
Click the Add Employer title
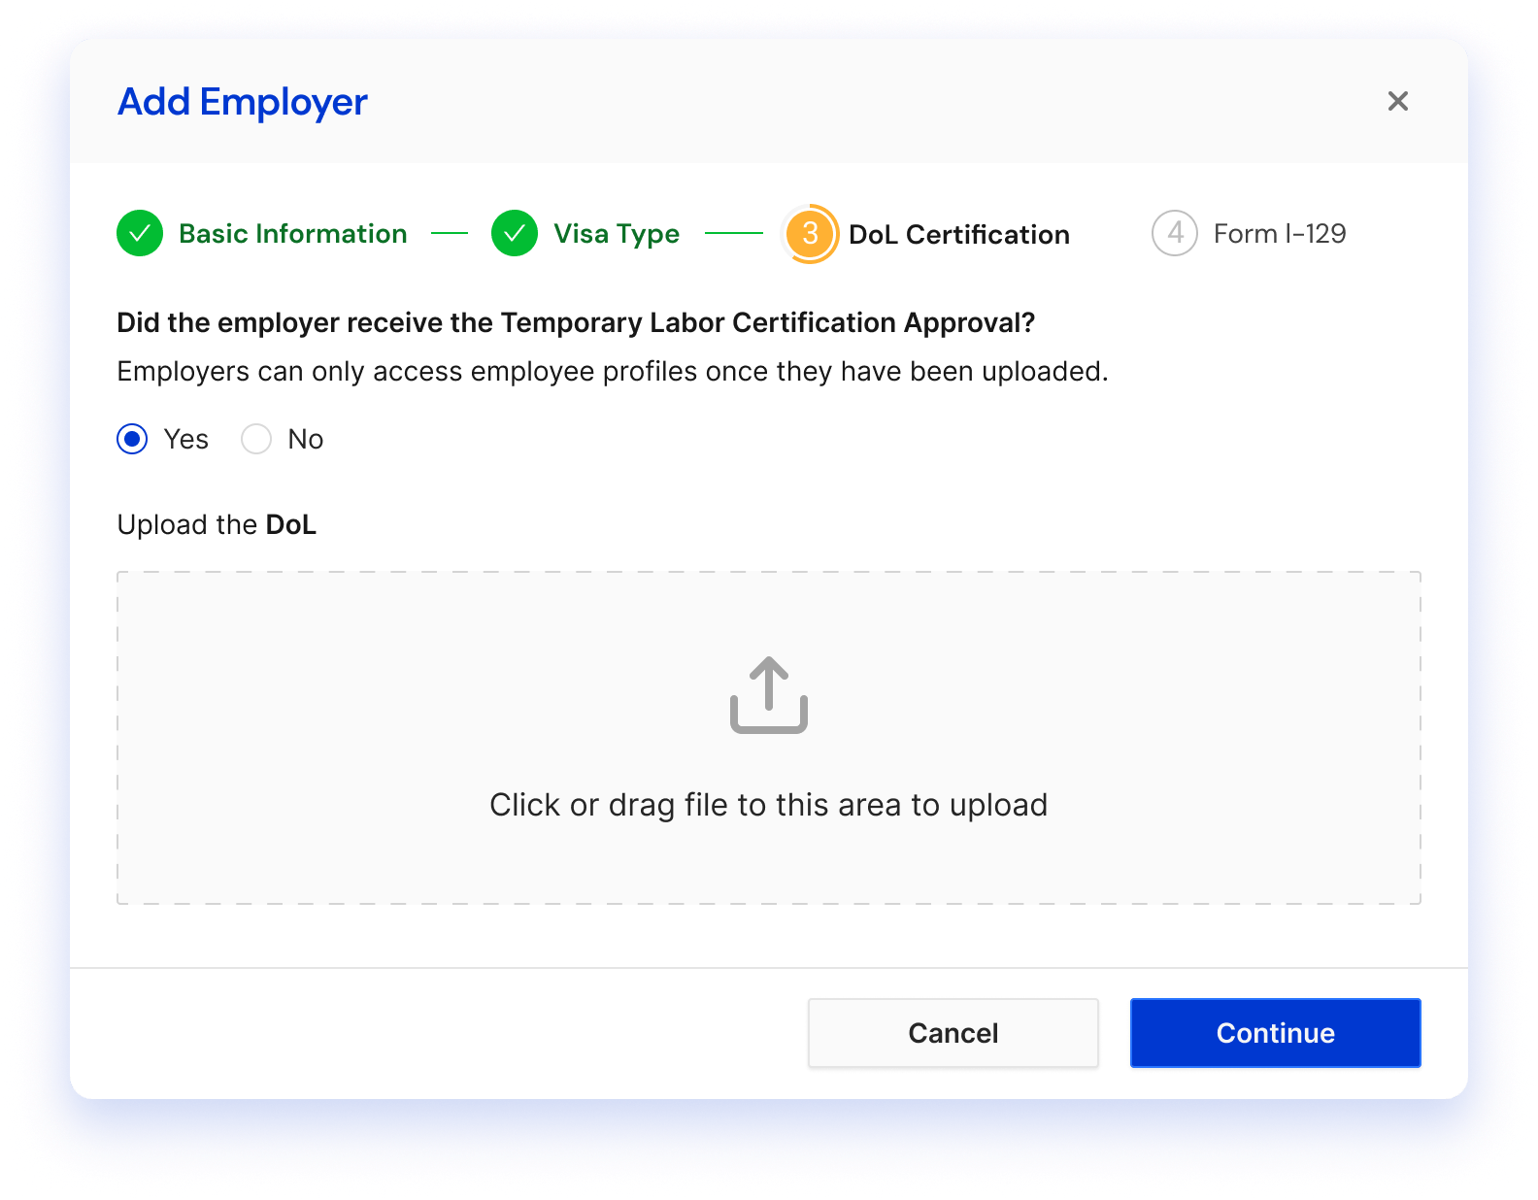[x=243, y=102]
